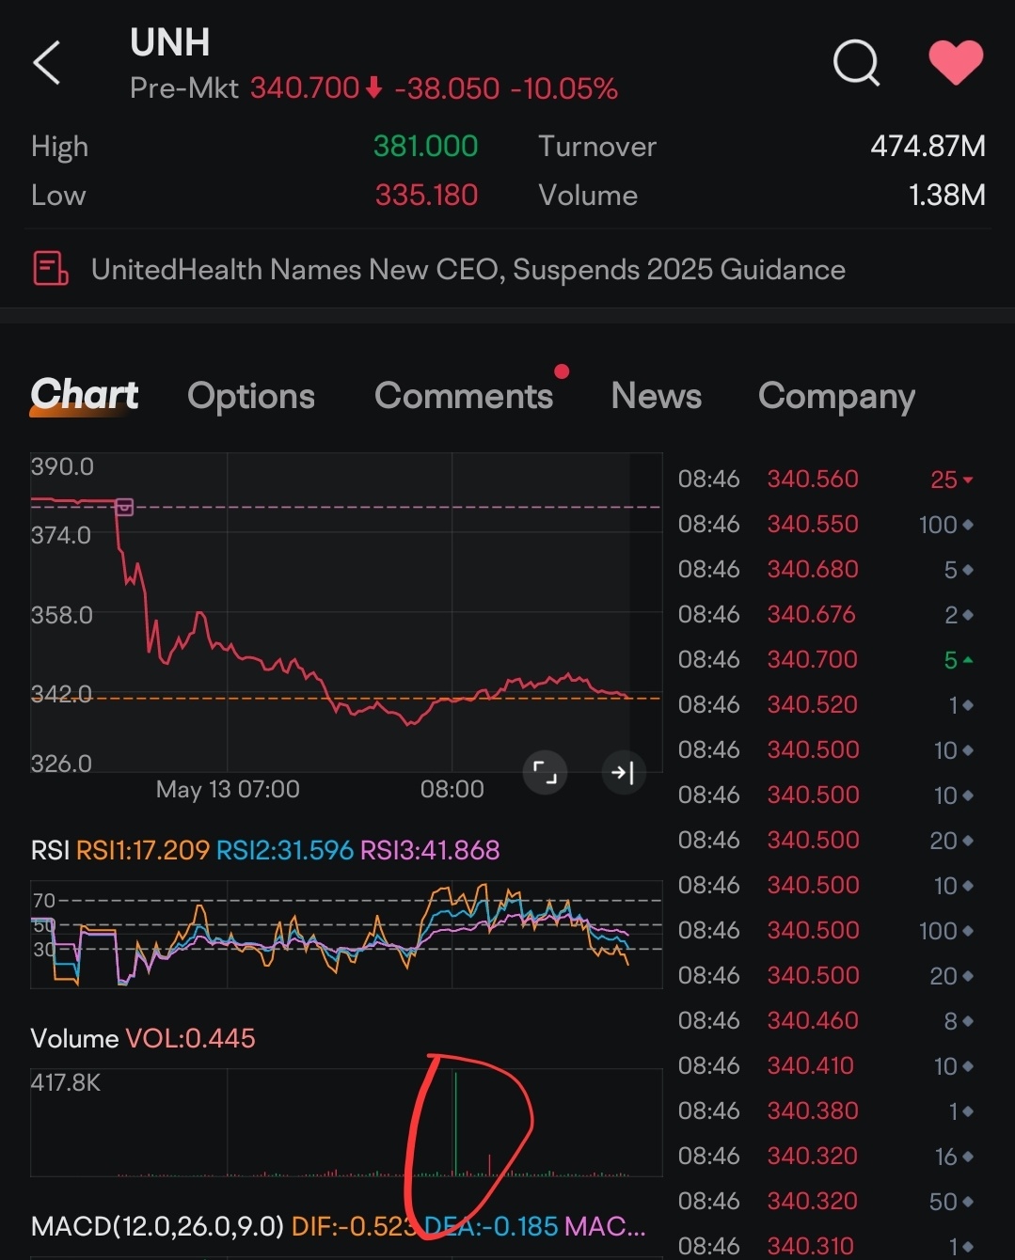1015x1260 pixels.
Task: Tap the Low value 335.180
Action: (426, 195)
